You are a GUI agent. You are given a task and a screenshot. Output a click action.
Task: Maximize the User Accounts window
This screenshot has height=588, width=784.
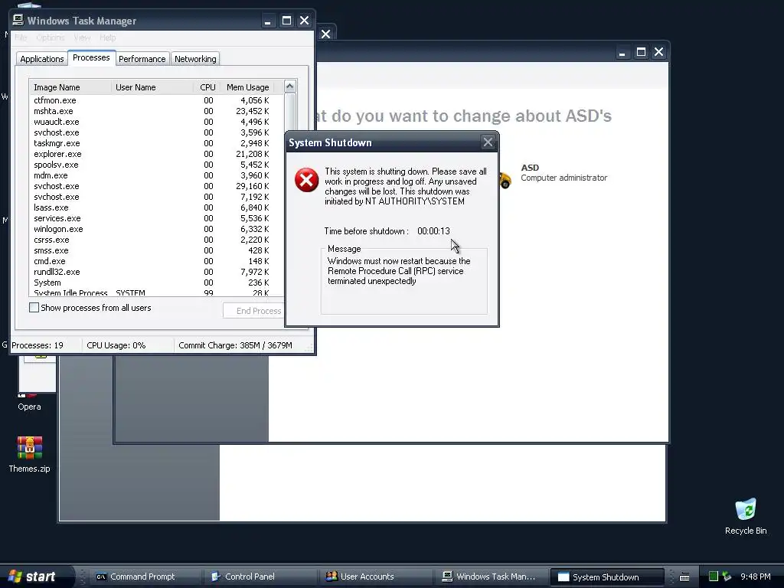coord(641,52)
